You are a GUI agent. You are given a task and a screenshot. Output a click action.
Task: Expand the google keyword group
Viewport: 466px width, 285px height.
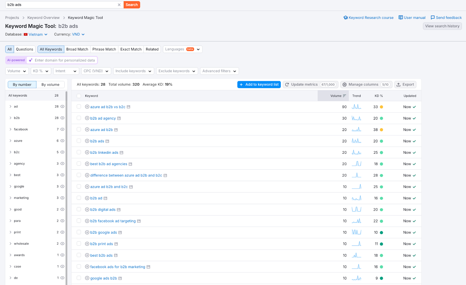click(10, 186)
